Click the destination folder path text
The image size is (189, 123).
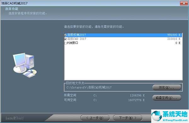(89, 87)
